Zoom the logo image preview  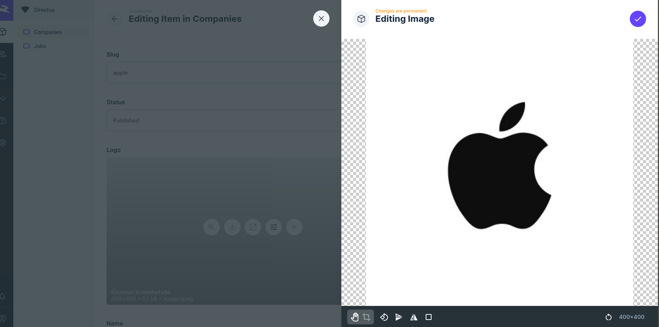pyautogui.click(x=212, y=227)
